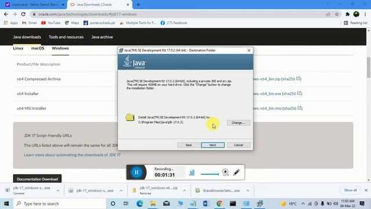Close the downloads bar
Viewport: 371px width, 209px height.
coord(366,190)
